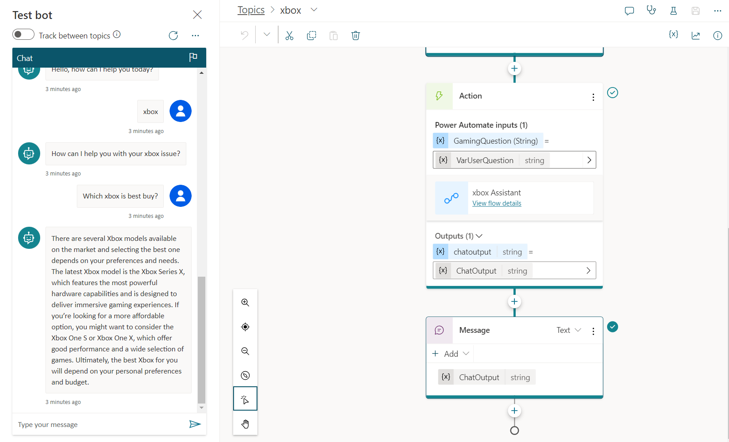The image size is (729, 442).
Task: Click the cut scissors icon in toolbar
Action: click(x=289, y=35)
